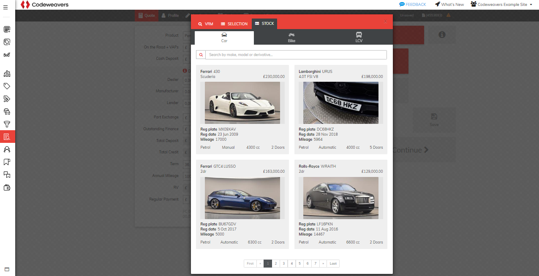539x276 pixels.
Task: Click the person icon in the sidebar
Action: [7, 150]
